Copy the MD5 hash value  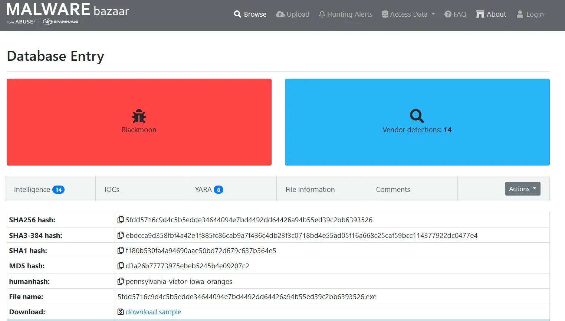pos(121,266)
